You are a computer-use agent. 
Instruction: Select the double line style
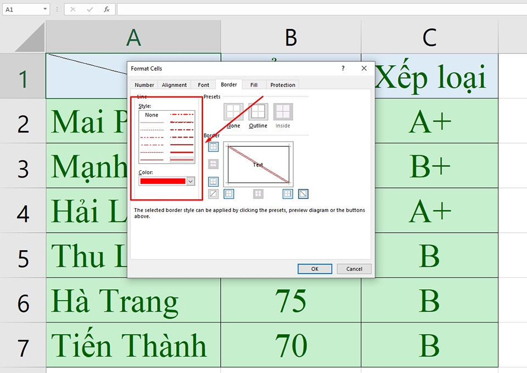[x=182, y=160]
